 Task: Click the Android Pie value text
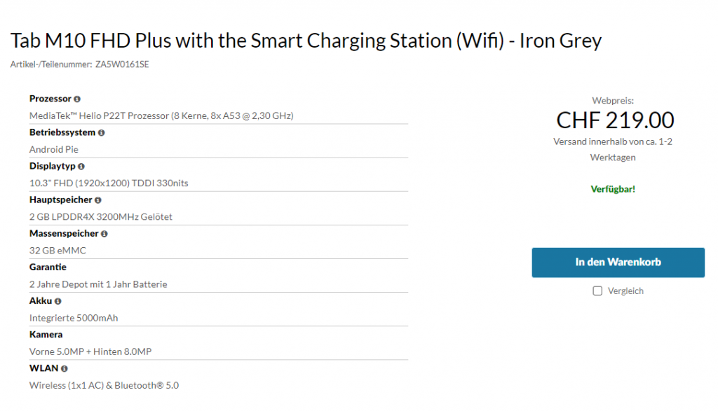coord(54,149)
